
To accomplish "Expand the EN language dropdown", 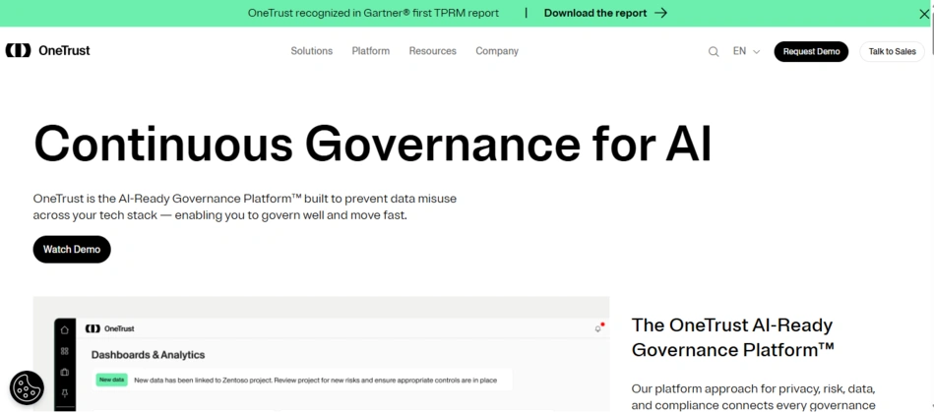I will point(746,51).
